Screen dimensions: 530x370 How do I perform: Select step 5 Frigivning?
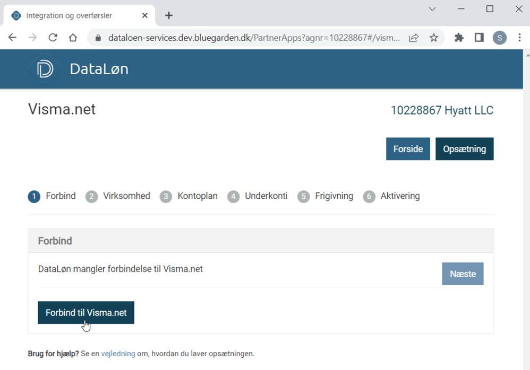[x=325, y=196]
